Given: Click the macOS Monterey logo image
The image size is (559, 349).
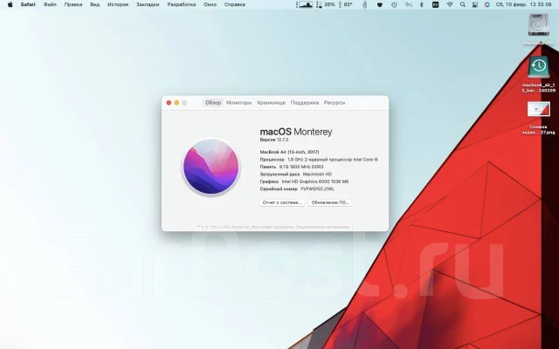Looking at the screenshot, I should pos(211,167).
